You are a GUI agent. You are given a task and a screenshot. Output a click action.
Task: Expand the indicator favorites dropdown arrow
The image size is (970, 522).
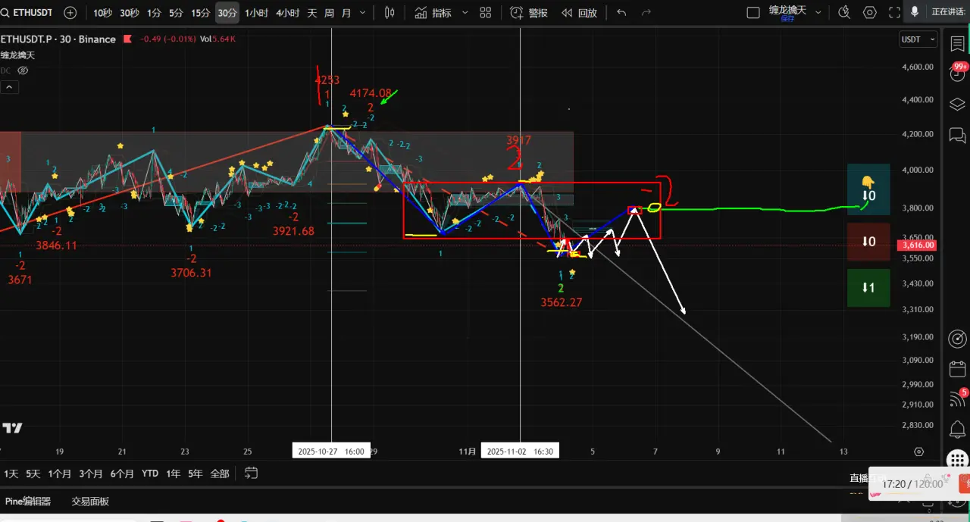click(x=465, y=13)
